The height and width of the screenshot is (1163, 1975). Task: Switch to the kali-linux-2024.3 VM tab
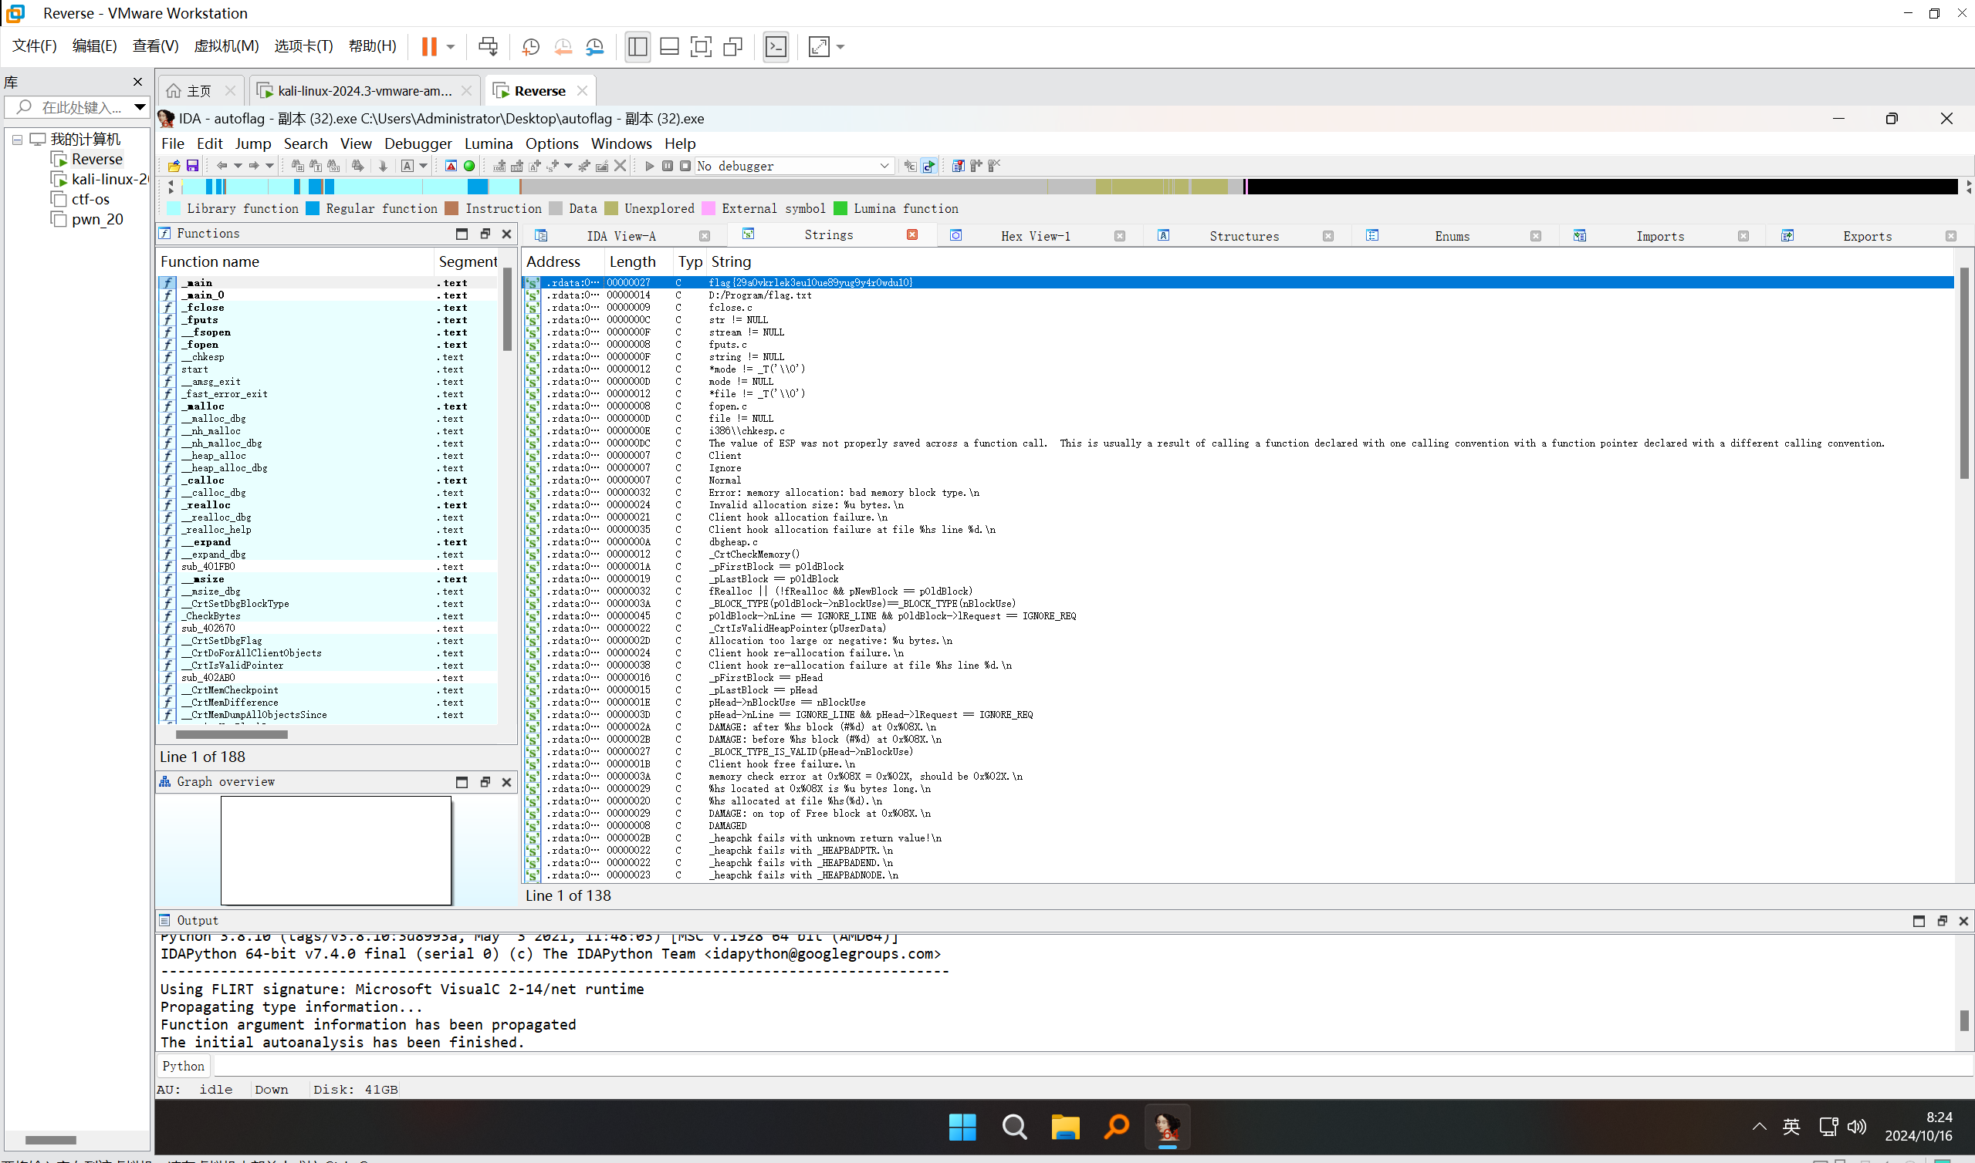(364, 91)
